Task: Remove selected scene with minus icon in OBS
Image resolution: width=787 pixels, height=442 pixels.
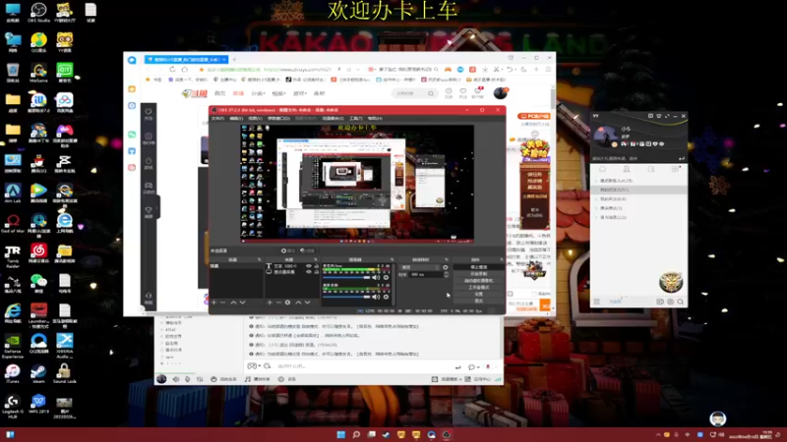Action: coord(223,303)
